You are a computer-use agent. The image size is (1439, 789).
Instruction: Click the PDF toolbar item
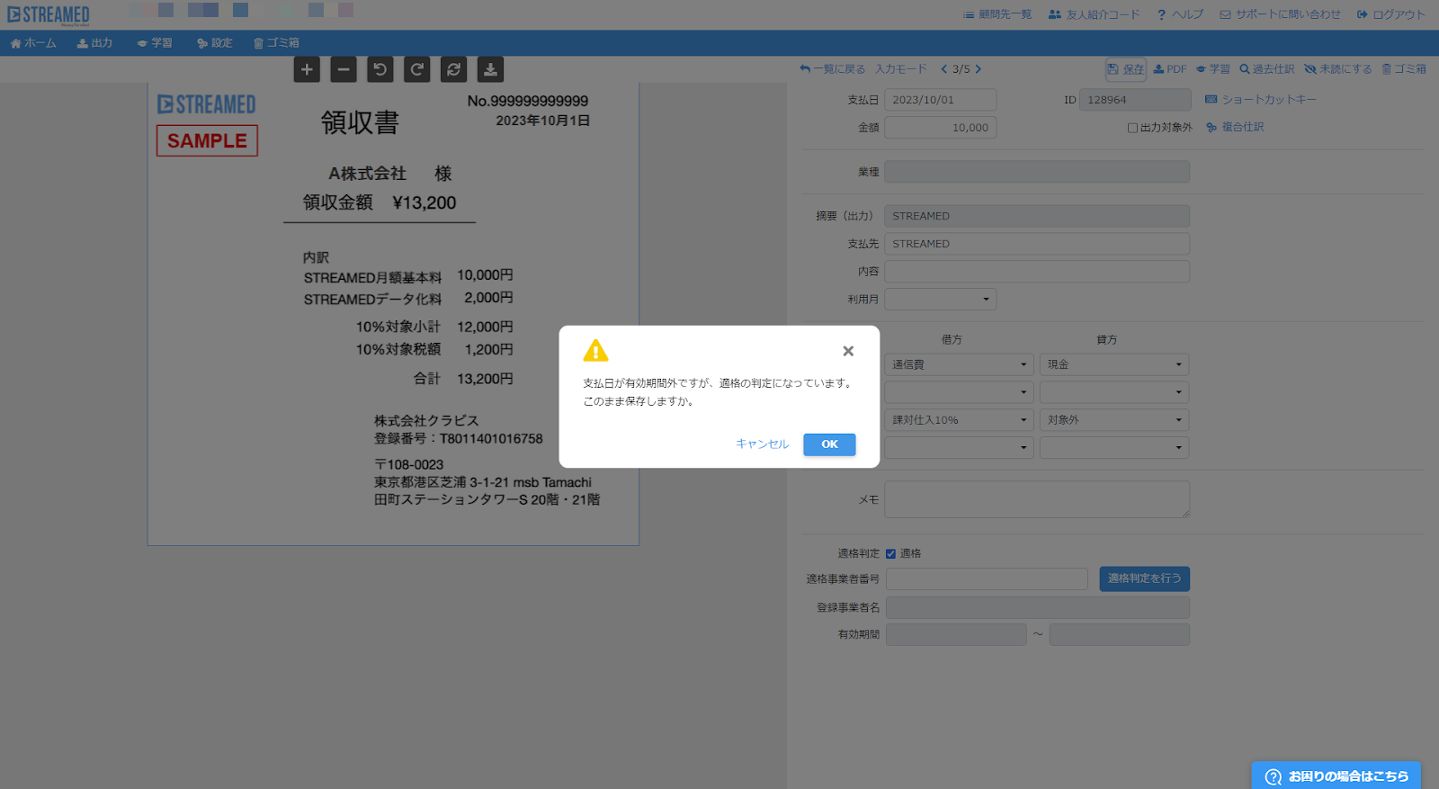(1170, 69)
